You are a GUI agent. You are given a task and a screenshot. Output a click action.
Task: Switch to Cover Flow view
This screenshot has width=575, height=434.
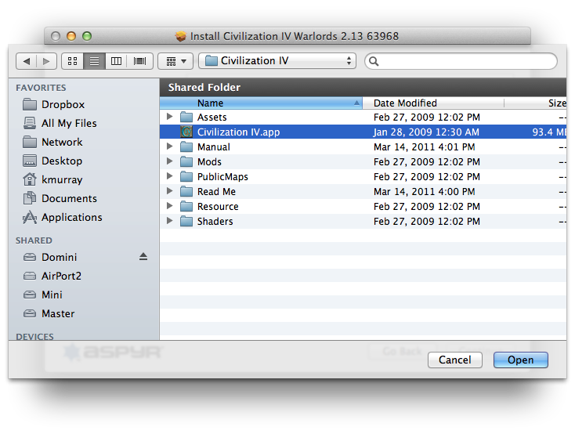(139, 61)
